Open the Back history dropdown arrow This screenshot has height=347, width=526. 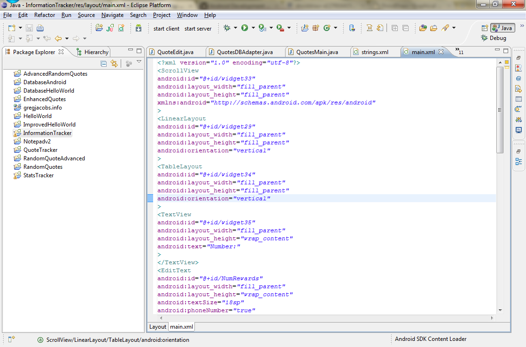pos(67,39)
